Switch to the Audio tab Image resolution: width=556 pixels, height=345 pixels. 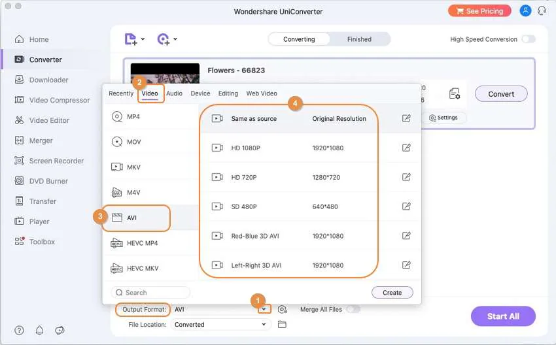tap(175, 93)
